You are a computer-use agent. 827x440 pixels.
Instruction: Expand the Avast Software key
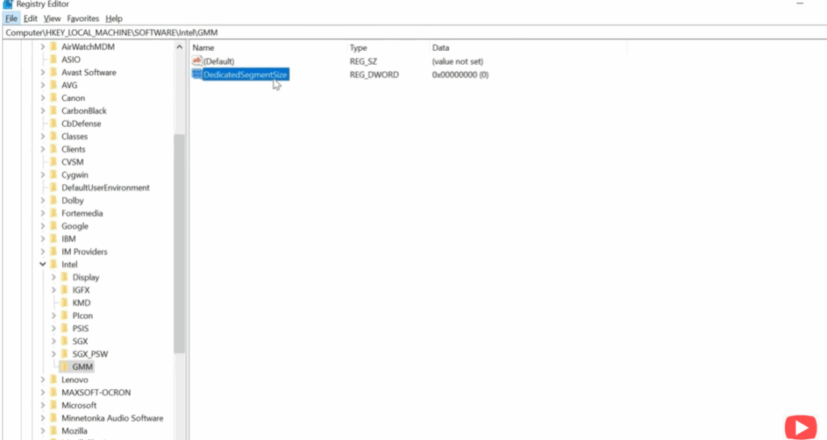pyautogui.click(x=43, y=72)
